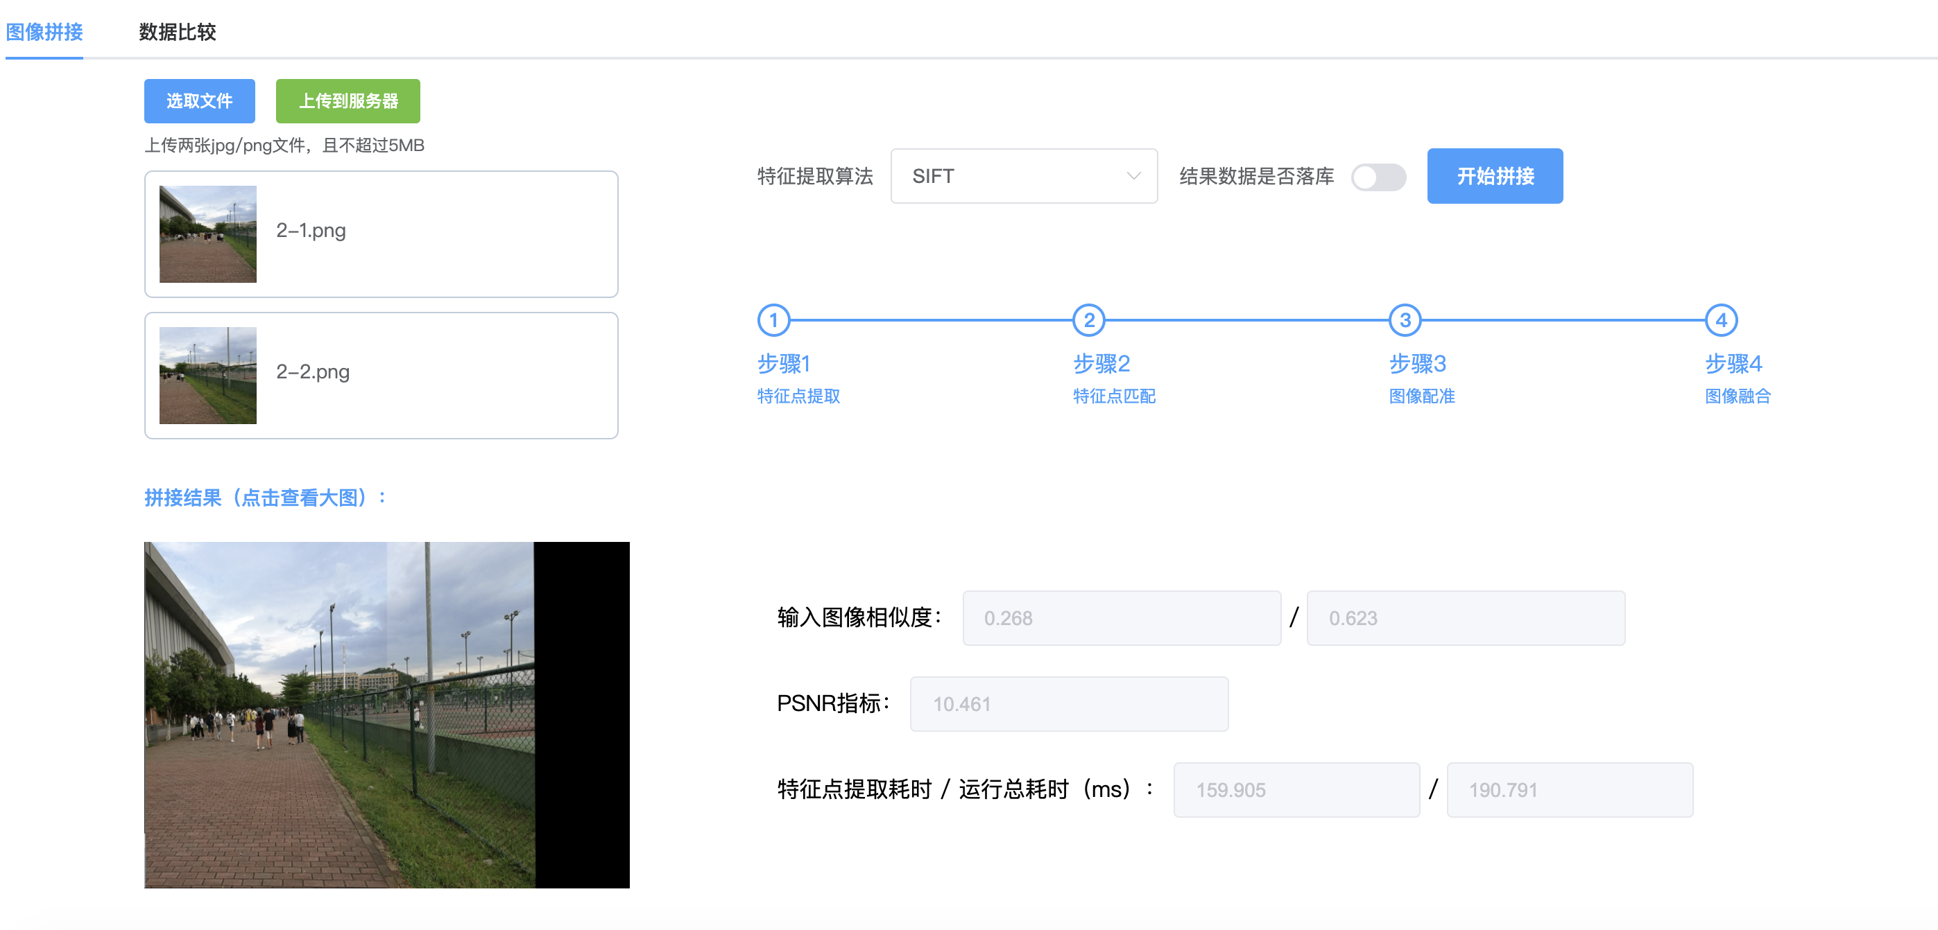
Task: Click the step 3 circle icon
Action: pyautogui.click(x=1404, y=320)
